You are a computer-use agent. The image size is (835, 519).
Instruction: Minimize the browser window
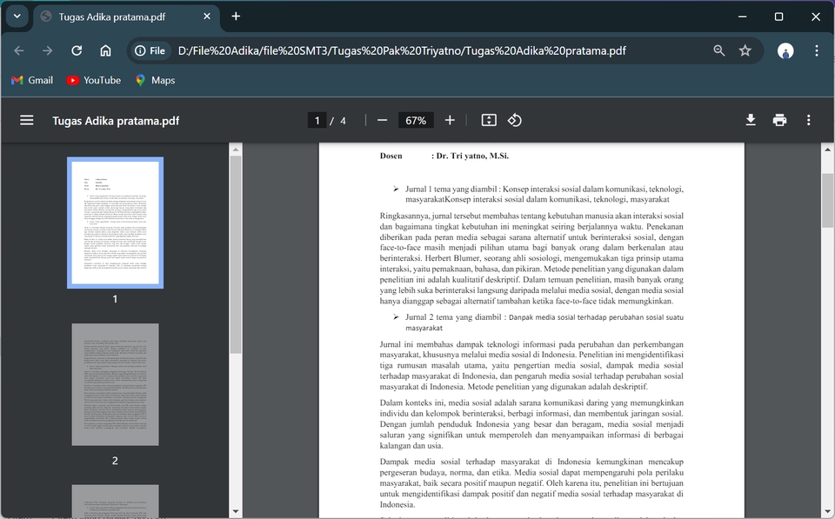(742, 17)
